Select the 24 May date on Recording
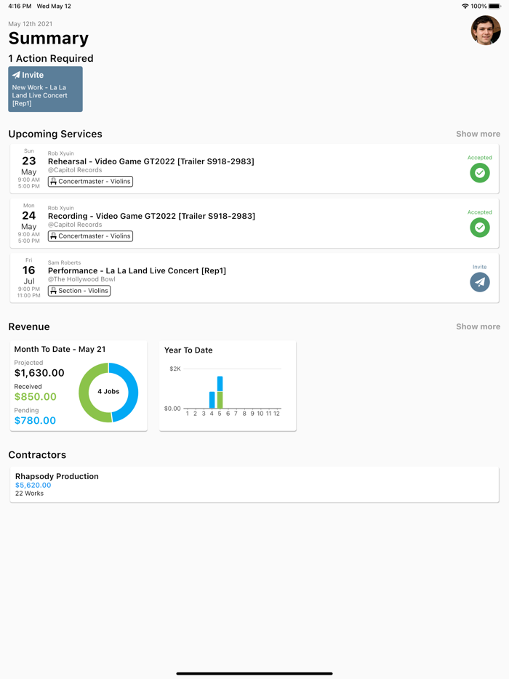509x679 pixels. click(x=28, y=220)
